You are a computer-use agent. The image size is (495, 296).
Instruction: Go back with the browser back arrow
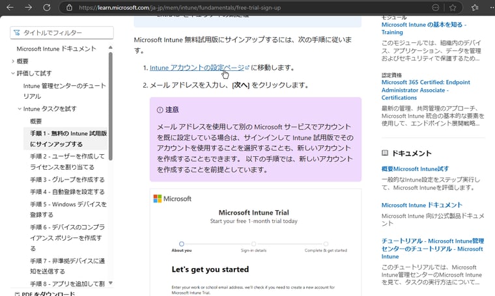click(10, 7)
